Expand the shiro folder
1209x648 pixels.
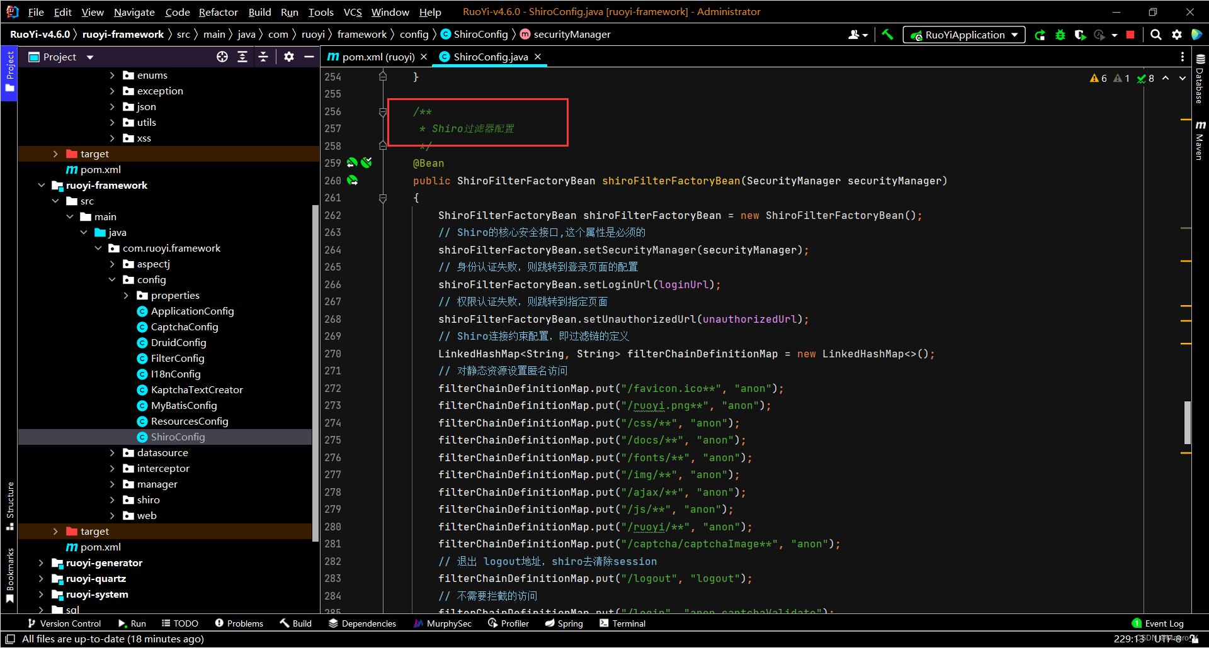coord(112,500)
